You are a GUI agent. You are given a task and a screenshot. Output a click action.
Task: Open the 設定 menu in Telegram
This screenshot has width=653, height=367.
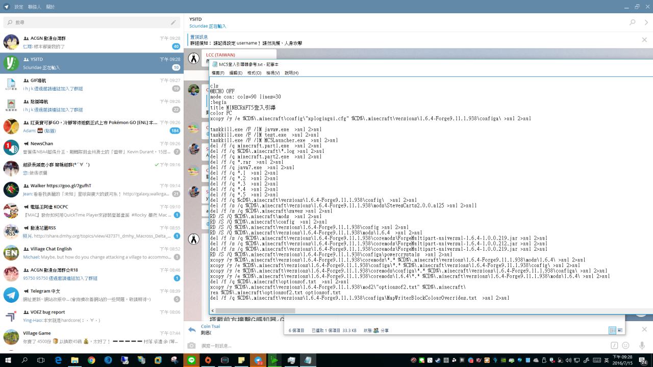click(19, 7)
